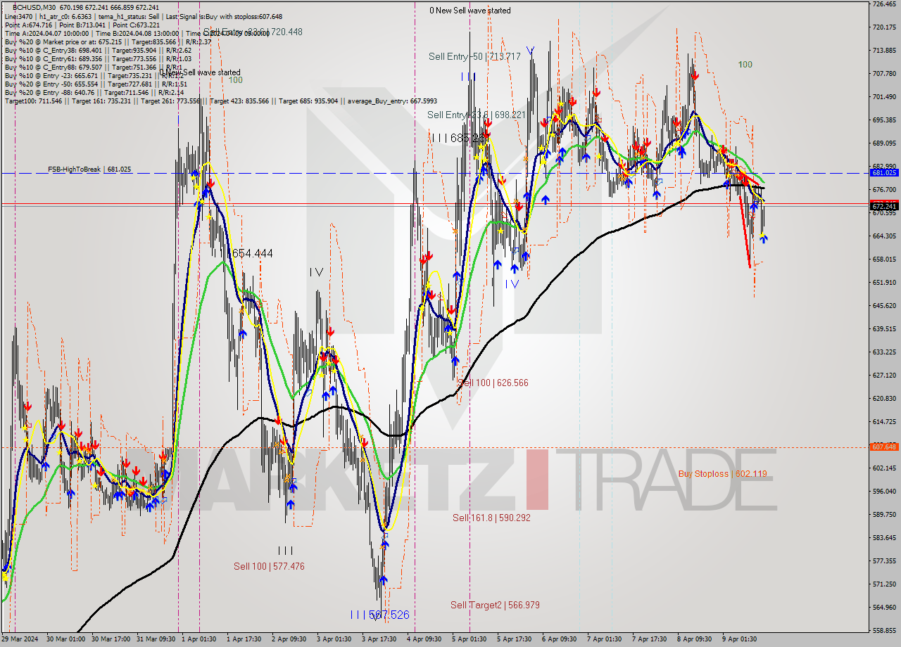Viewport: 901px width, 647px height.
Task: Click the 564.960 value on the price axis
Action: (x=884, y=608)
